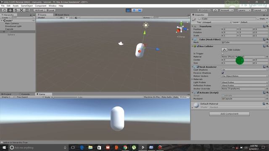Open the Layer Default dropdown
The image size is (269, 151).
[254, 22]
